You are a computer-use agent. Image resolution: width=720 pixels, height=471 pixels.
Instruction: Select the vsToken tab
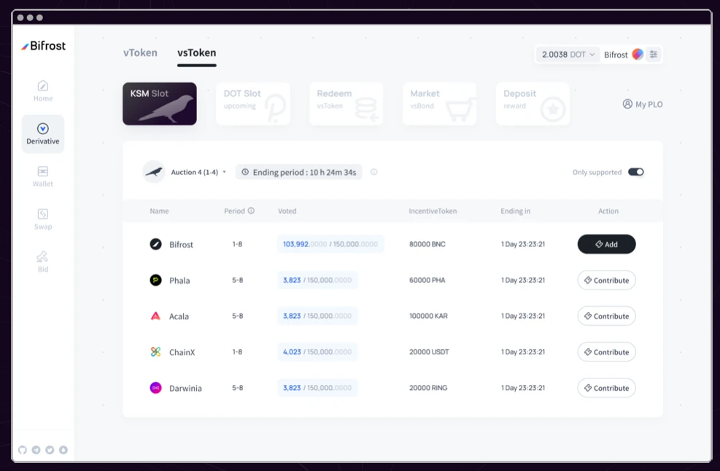pyautogui.click(x=196, y=52)
